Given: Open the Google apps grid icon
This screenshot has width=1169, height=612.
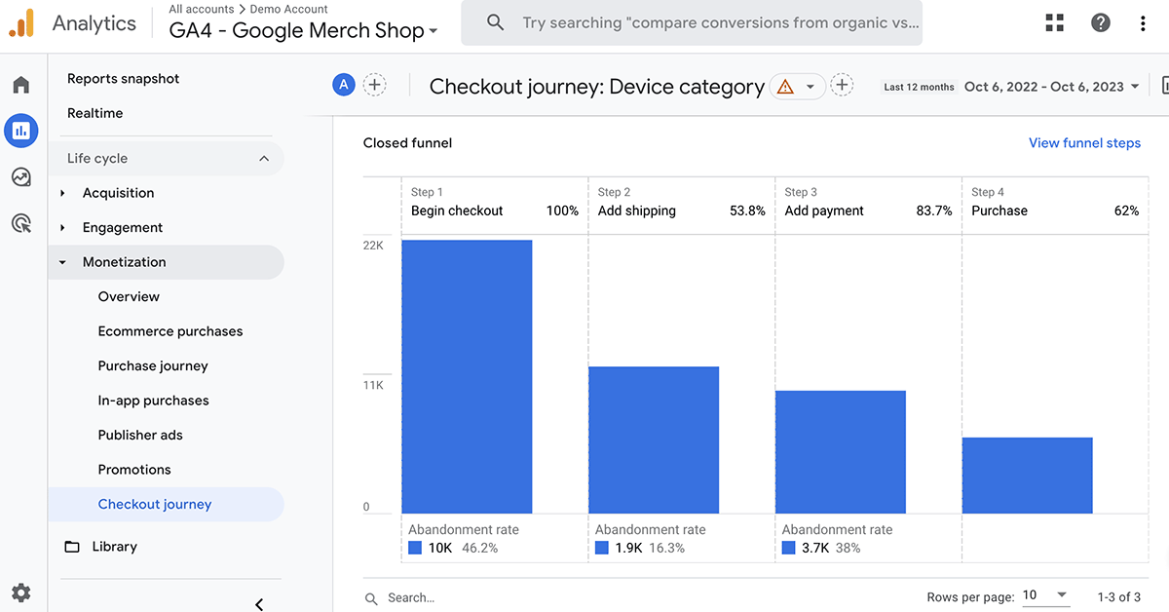Looking at the screenshot, I should click(x=1055, y=22).
